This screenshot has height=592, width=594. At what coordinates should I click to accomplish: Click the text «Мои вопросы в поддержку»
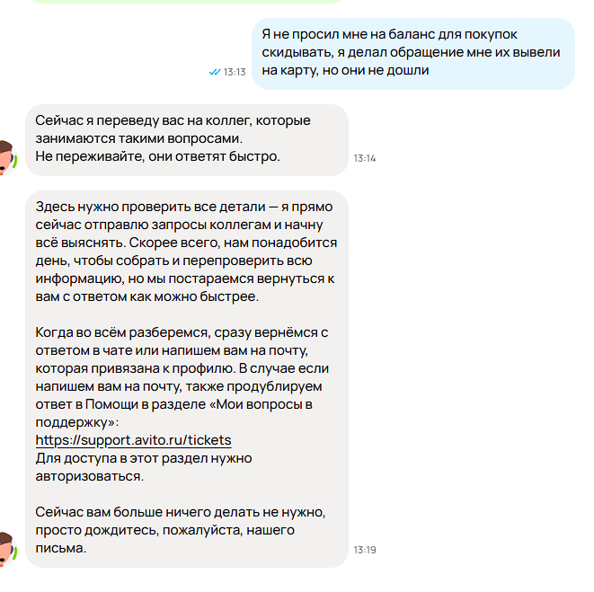173,413
